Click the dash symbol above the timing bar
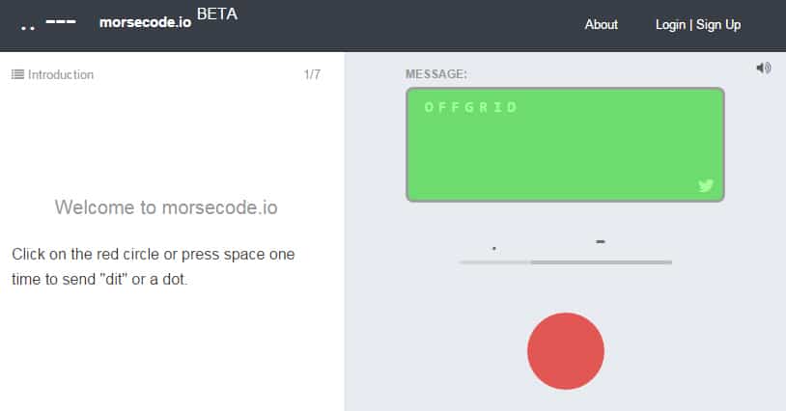Image resolution: width=786 pixels, height=411 pixels. point(601,241)
